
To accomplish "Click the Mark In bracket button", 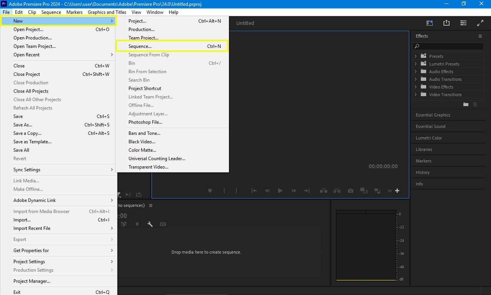I will [224, 190].
